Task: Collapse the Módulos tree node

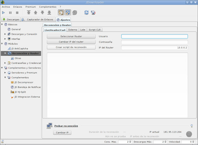Action: pyautogui.click(x=2, y=44)
